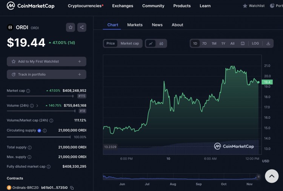This screenshot has height=191, width=283.
Task: Open Volume (24h) info icon
Action: pos(32,105)
